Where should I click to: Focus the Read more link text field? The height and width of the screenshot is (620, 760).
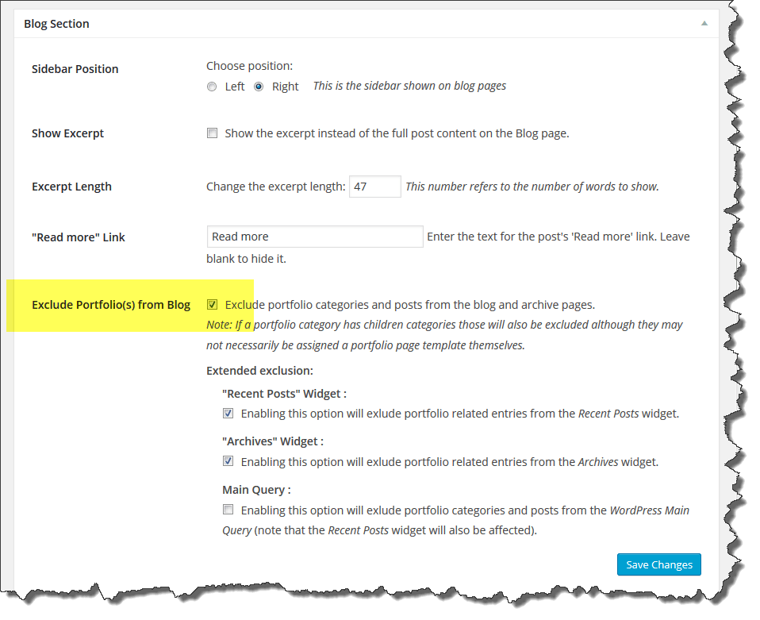click(315, 237)
